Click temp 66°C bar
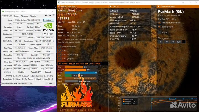 [81, 67]
